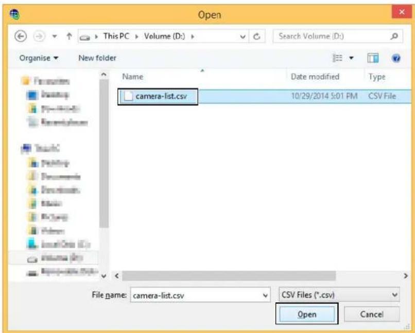Screen dimensions: 415x333
Task: Click the application icon in the title bar
Action: 15,14
